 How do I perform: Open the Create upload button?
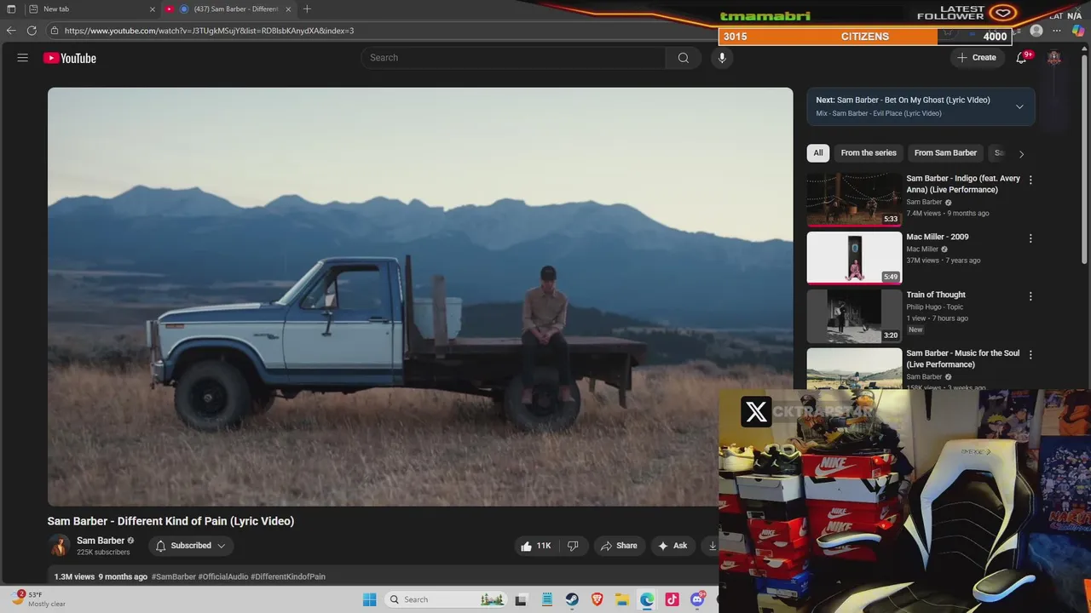click(977, 58)
